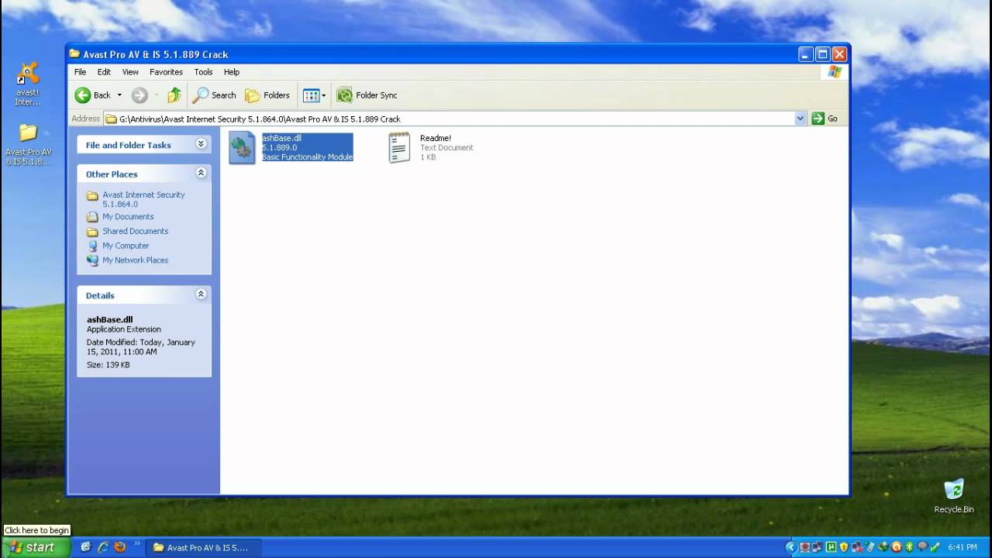
Task: Click the speech bubble tray icon
Action: (x=922, y=547)
